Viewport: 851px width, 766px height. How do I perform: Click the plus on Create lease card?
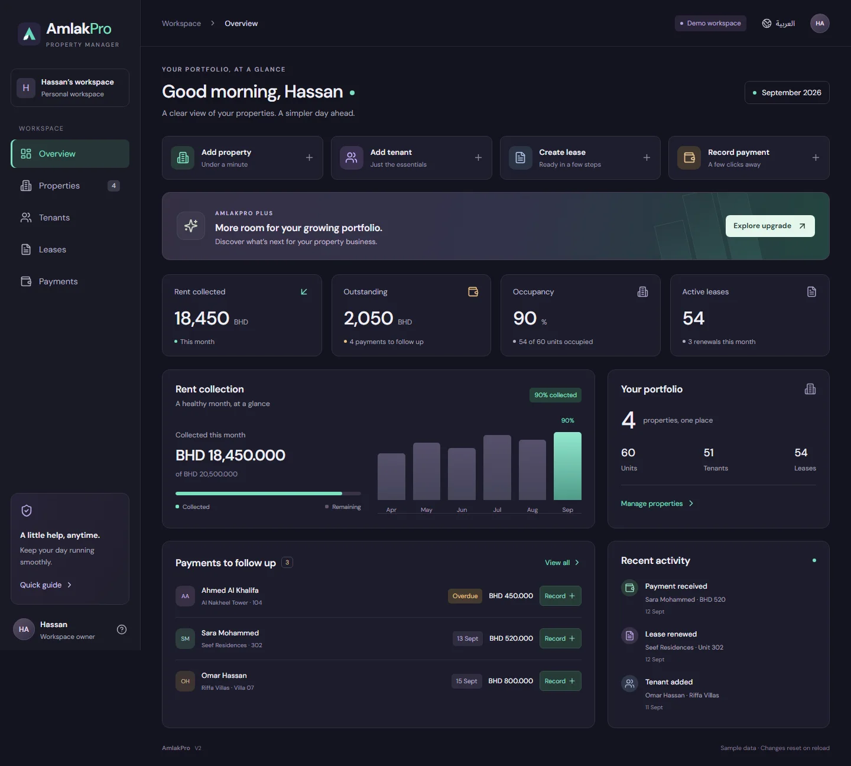tap(647, 158)
